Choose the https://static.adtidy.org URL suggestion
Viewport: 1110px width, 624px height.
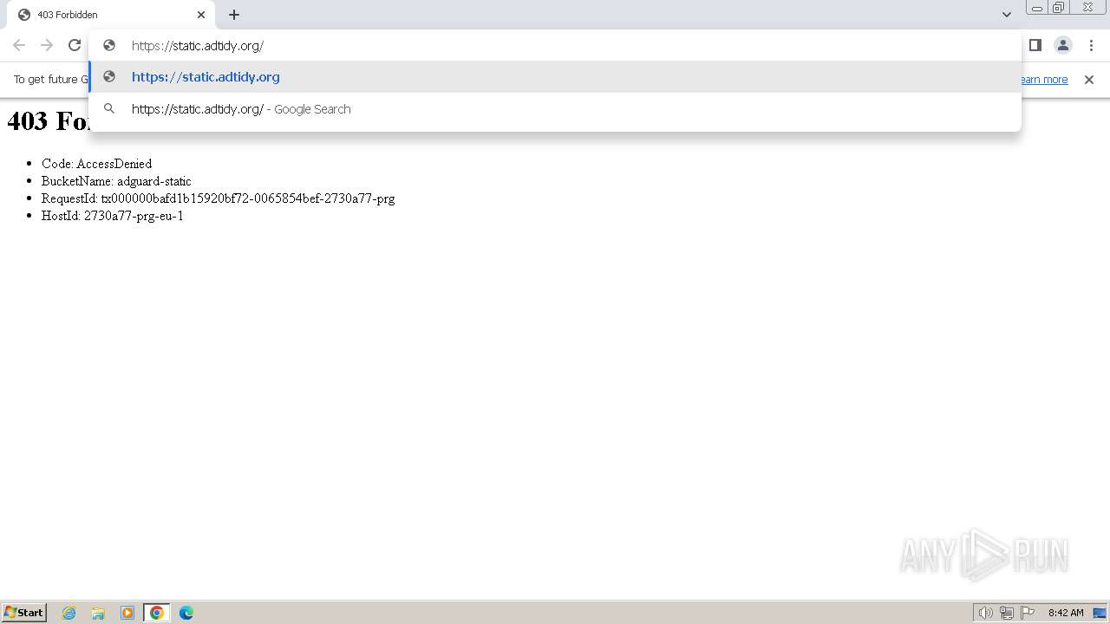[x=555, y=76]
